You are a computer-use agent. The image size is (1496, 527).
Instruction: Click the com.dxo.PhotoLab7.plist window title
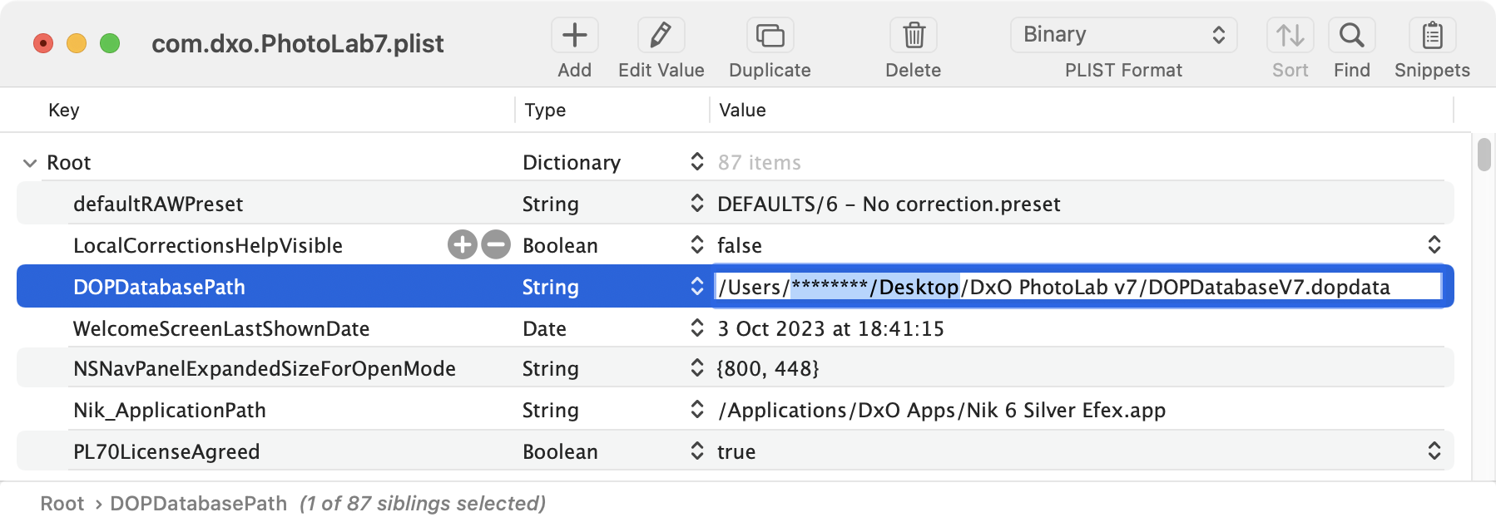click(x=298, y=43)
